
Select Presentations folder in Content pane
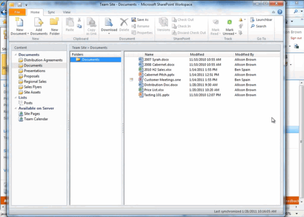[32, 71]
